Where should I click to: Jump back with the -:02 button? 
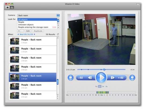81,78
